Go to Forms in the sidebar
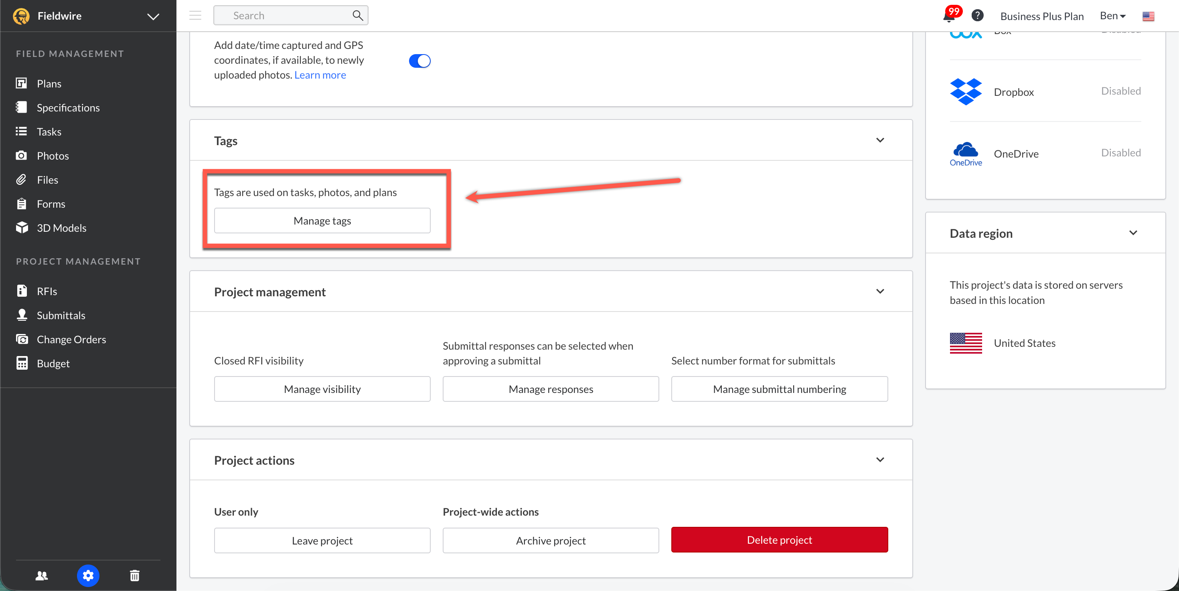This screenshot has width=1179, height=591. (x=51, y=204)
